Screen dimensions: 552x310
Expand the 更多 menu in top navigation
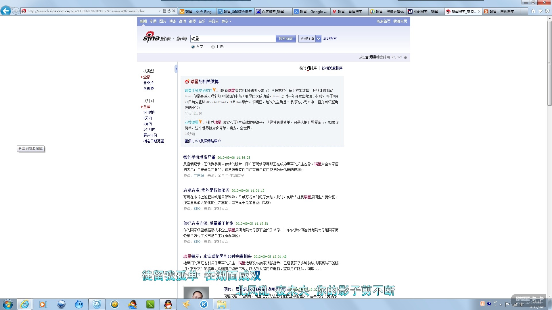[x=226, y=22]
